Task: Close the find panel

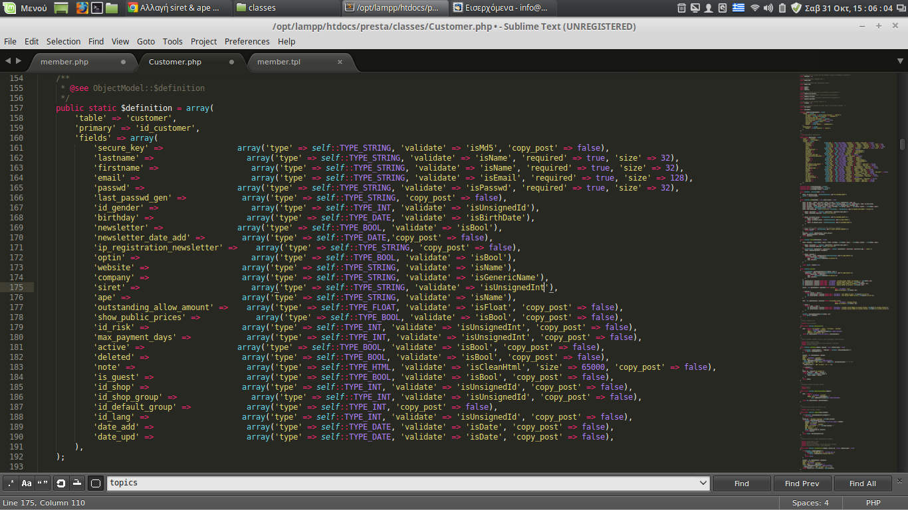Action: coord(900,479)
